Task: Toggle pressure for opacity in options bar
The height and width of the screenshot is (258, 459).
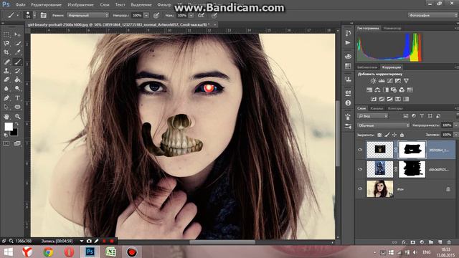Action: point(156,15)
